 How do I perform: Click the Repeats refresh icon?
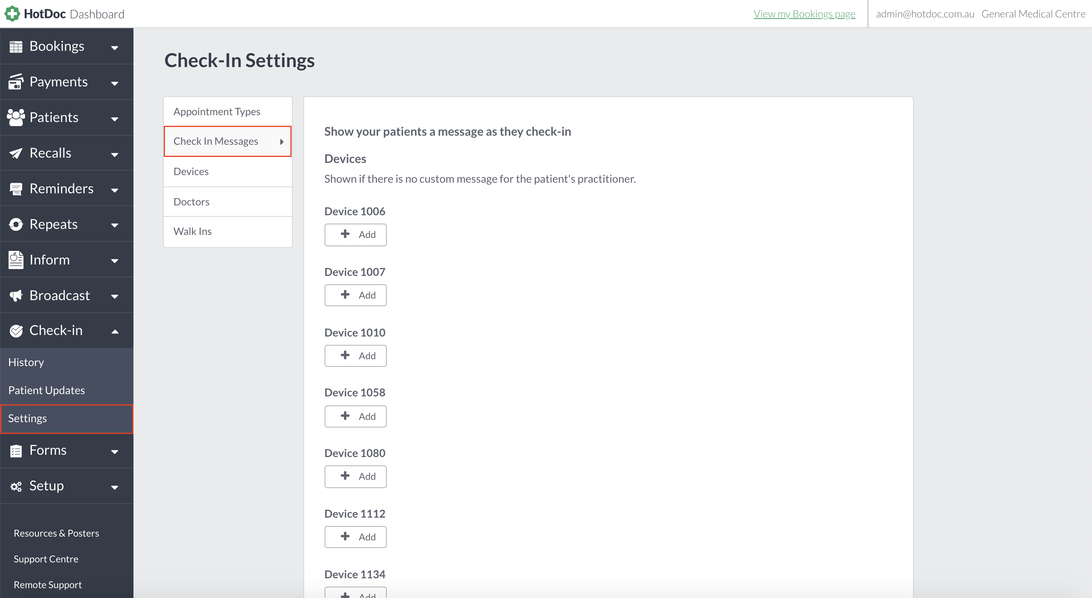(16, 224)
